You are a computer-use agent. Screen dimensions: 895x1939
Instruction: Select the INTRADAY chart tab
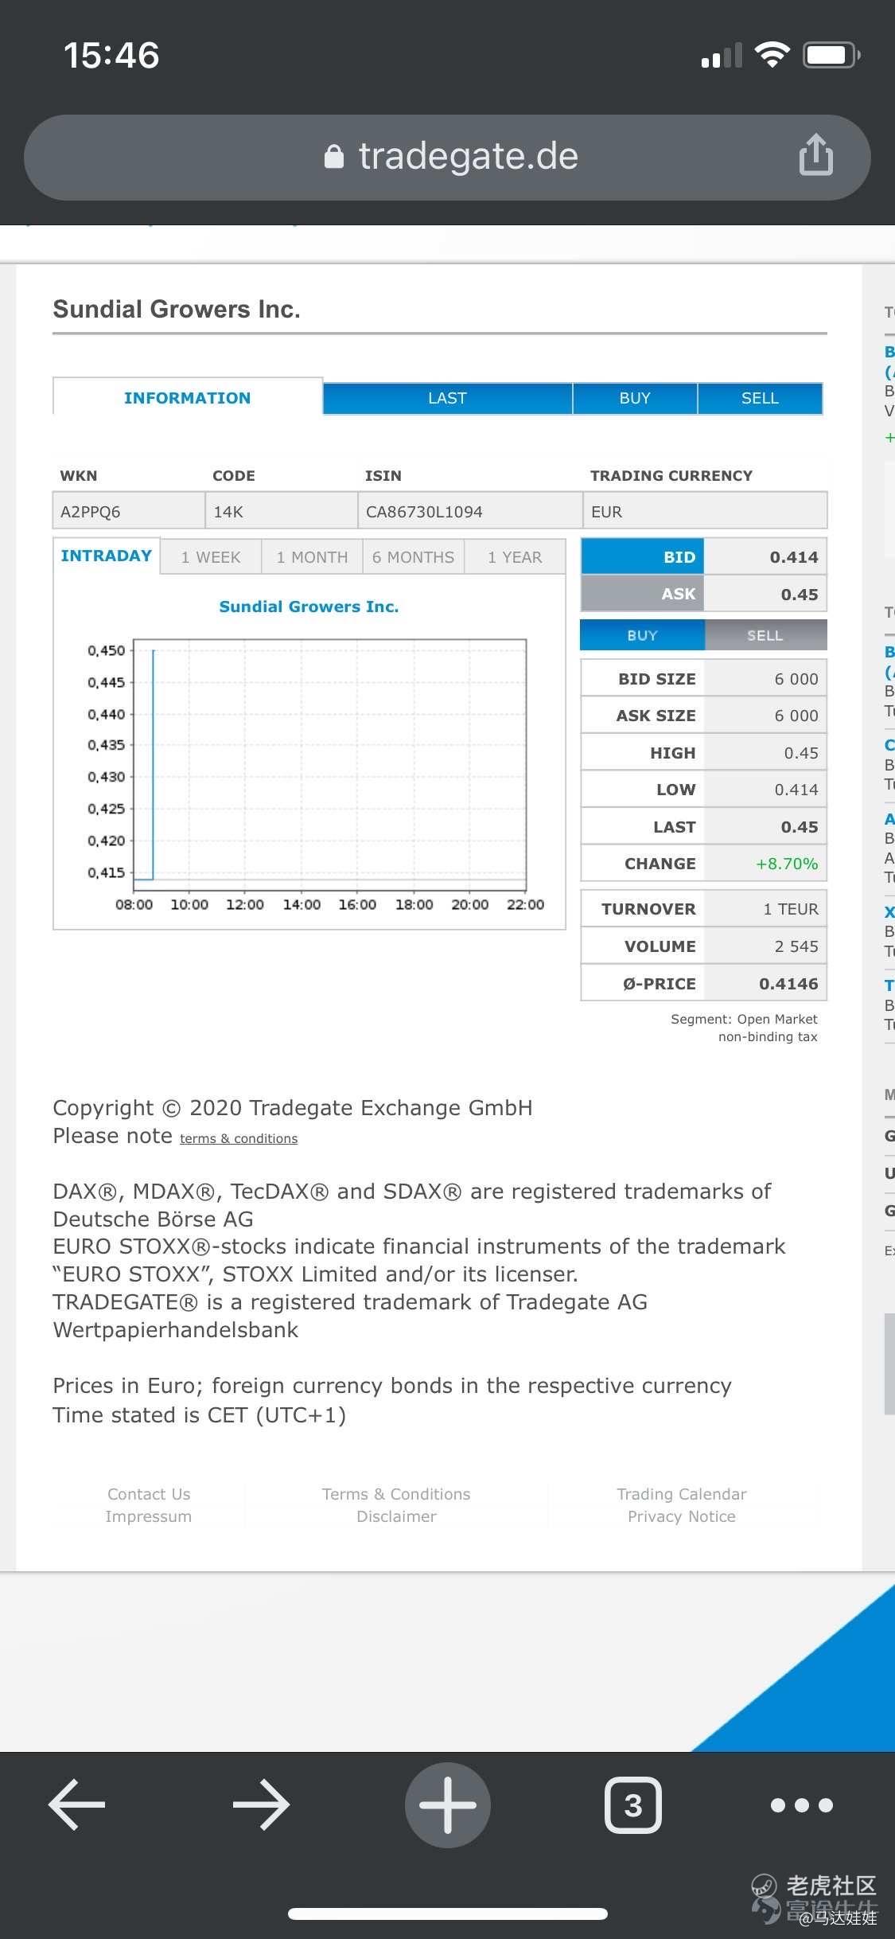[107, 556]
